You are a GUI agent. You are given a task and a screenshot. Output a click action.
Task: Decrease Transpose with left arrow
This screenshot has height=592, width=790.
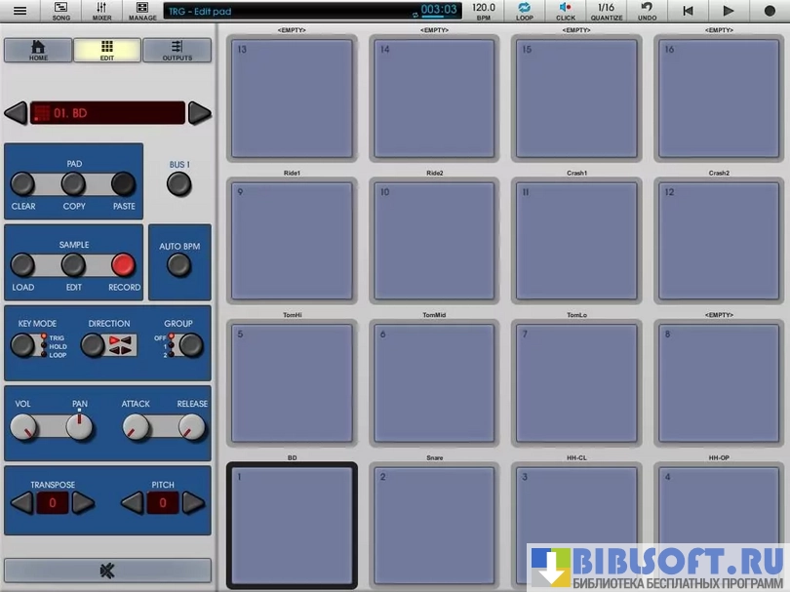(x=21, y=503)
